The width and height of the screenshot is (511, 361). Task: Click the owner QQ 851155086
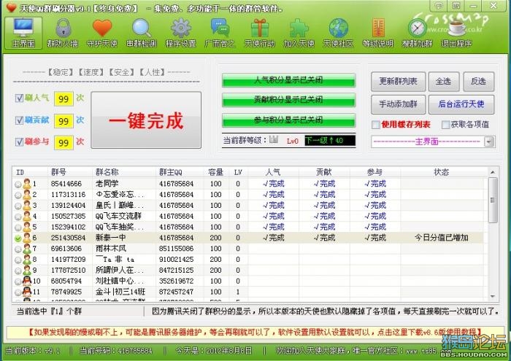coord(177,249)
